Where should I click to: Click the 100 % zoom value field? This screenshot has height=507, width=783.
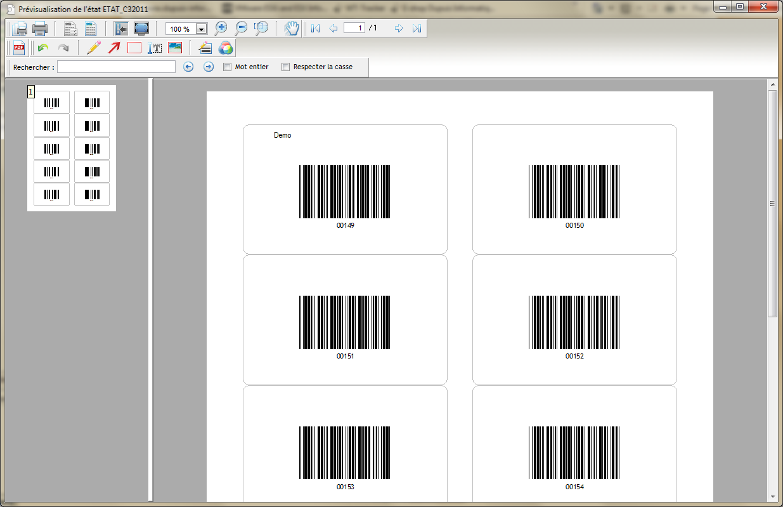pos(181,29)
